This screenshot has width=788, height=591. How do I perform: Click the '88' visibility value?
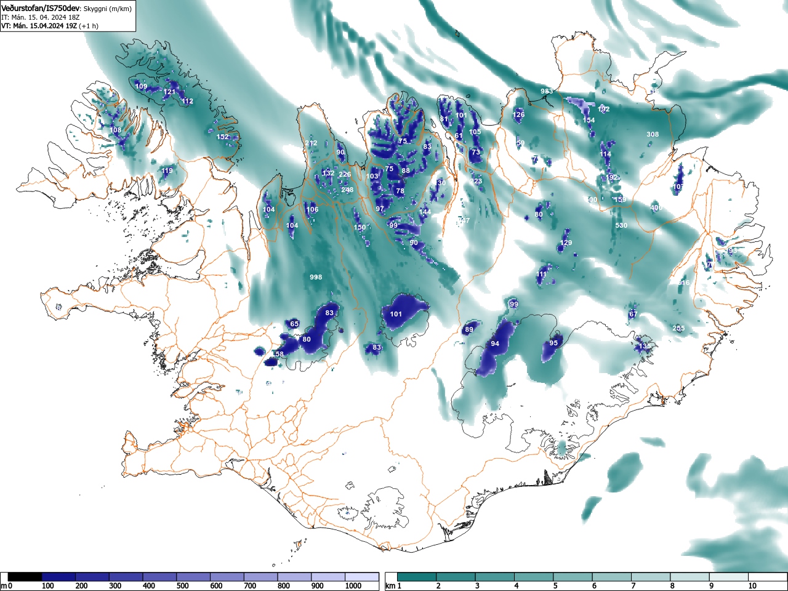(x=406, y=171)
